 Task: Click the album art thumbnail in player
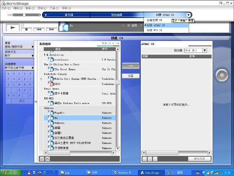point(64,27)
